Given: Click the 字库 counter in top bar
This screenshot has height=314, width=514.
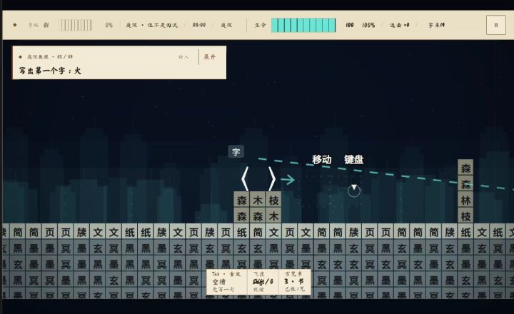Looking at the screenshot, I should coord(437,25).
